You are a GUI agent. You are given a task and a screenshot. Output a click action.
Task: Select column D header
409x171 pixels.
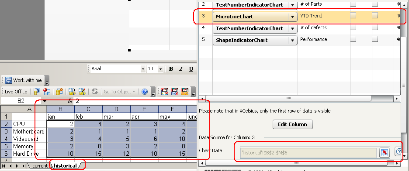tap(117, 109)
